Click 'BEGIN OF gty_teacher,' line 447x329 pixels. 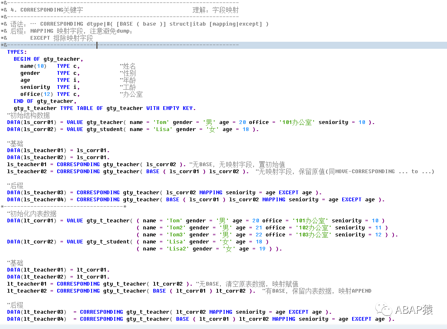pyautogui.click(x=48, y=59)
